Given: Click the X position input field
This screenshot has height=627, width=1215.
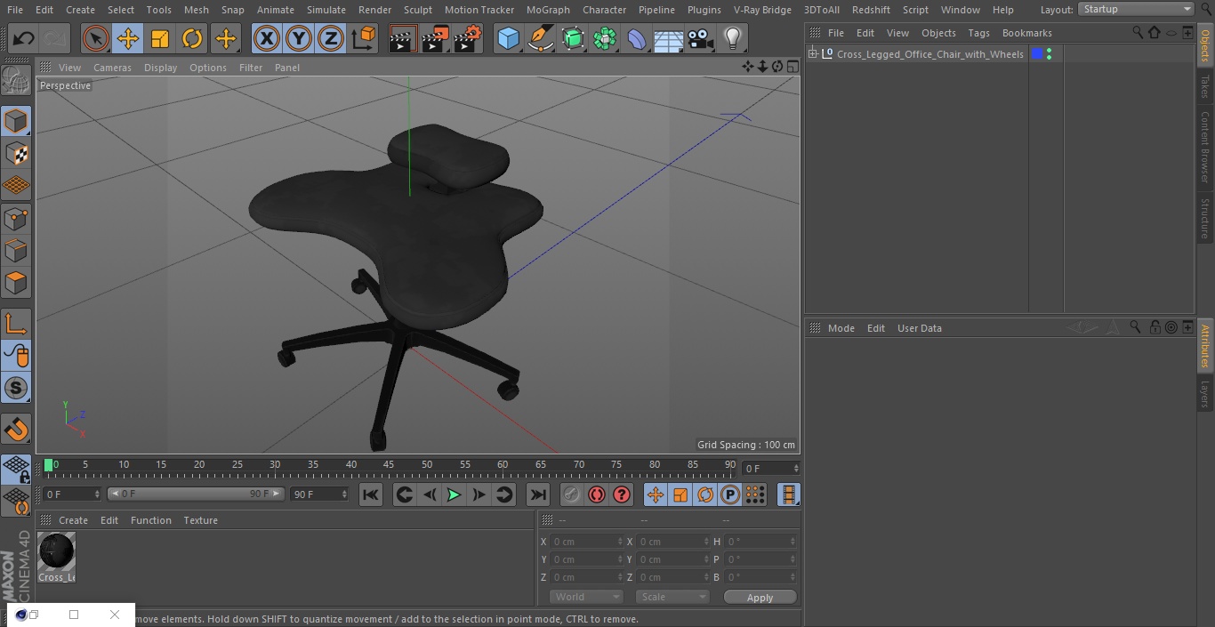Looking at the screenshot, I should pyautogui.click(x=587, y=542).
